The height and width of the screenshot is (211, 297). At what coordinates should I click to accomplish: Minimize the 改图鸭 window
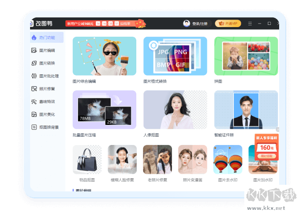260,24
